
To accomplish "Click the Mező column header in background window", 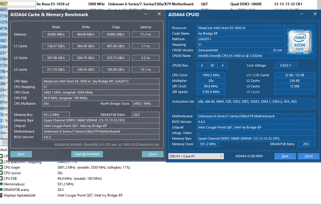I will coord(4,150).
